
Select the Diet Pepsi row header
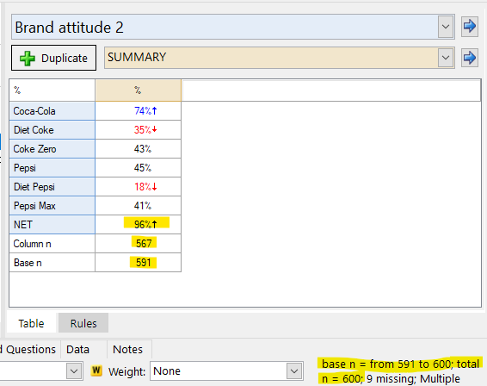[x=52, y=187]
